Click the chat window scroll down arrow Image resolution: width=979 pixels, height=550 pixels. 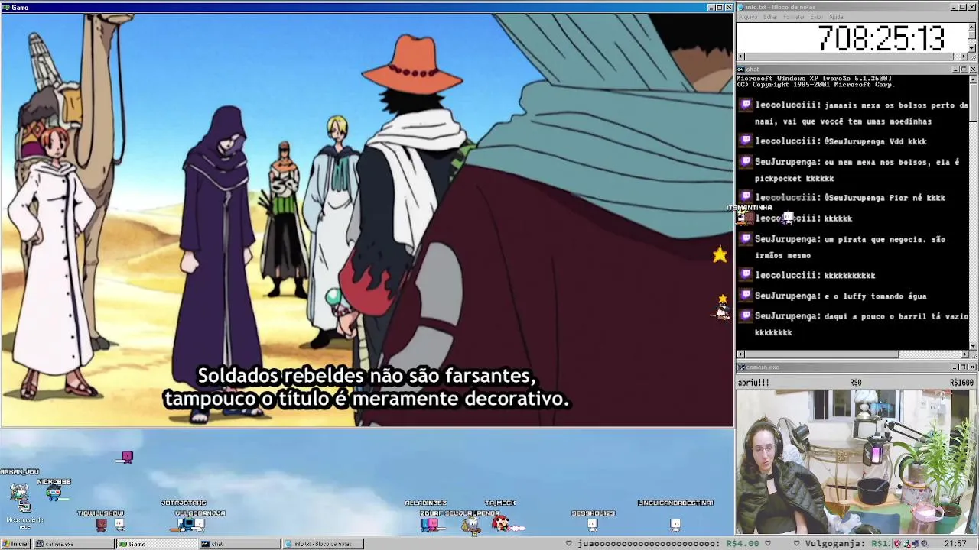(x=973, y=345)
